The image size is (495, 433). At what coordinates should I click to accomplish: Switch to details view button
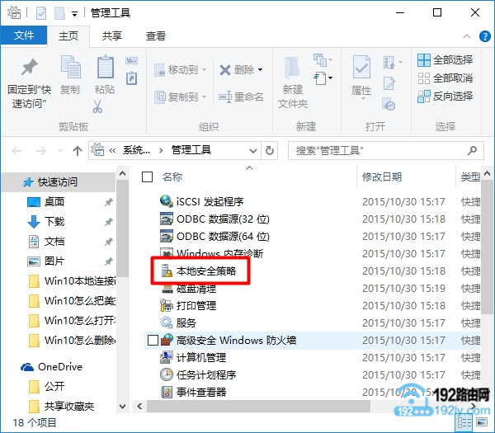[464, 422]
